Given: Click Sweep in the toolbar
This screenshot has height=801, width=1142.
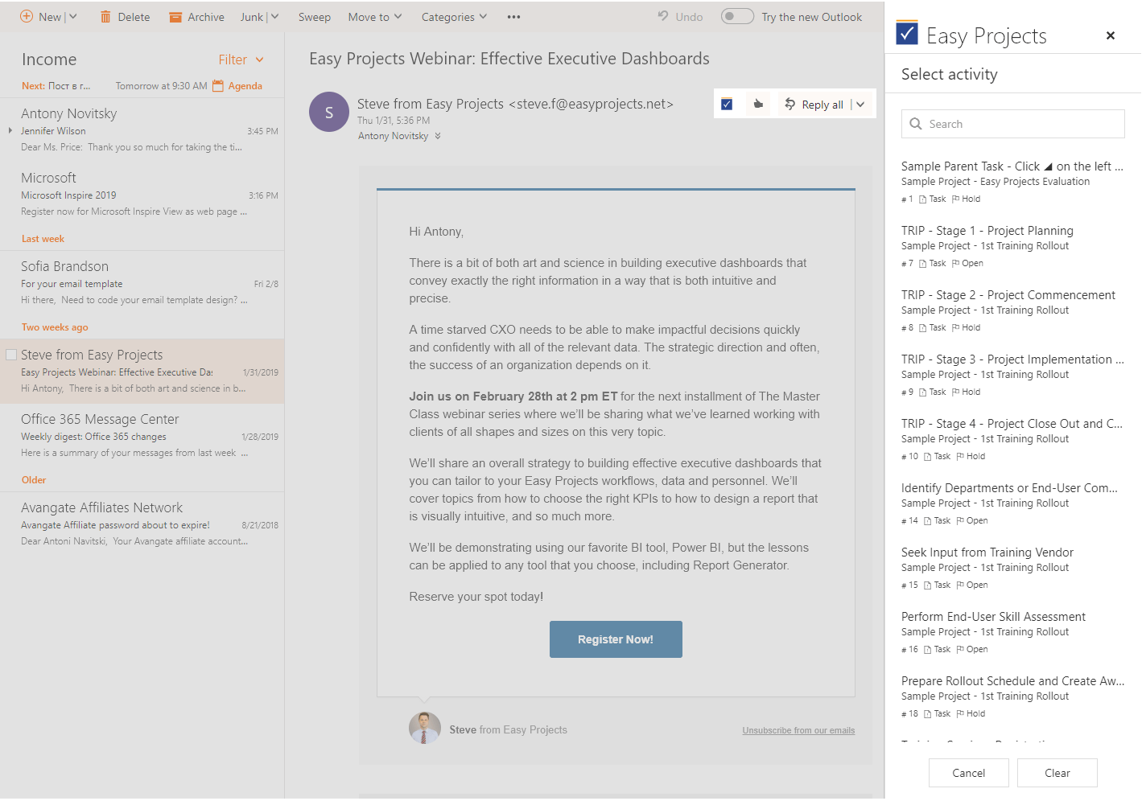Looking at the screenshot, I should point(315,17).
